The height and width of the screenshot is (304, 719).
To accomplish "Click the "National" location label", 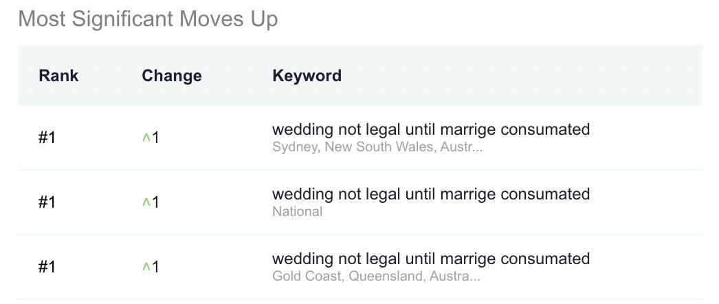I will 297,211.
